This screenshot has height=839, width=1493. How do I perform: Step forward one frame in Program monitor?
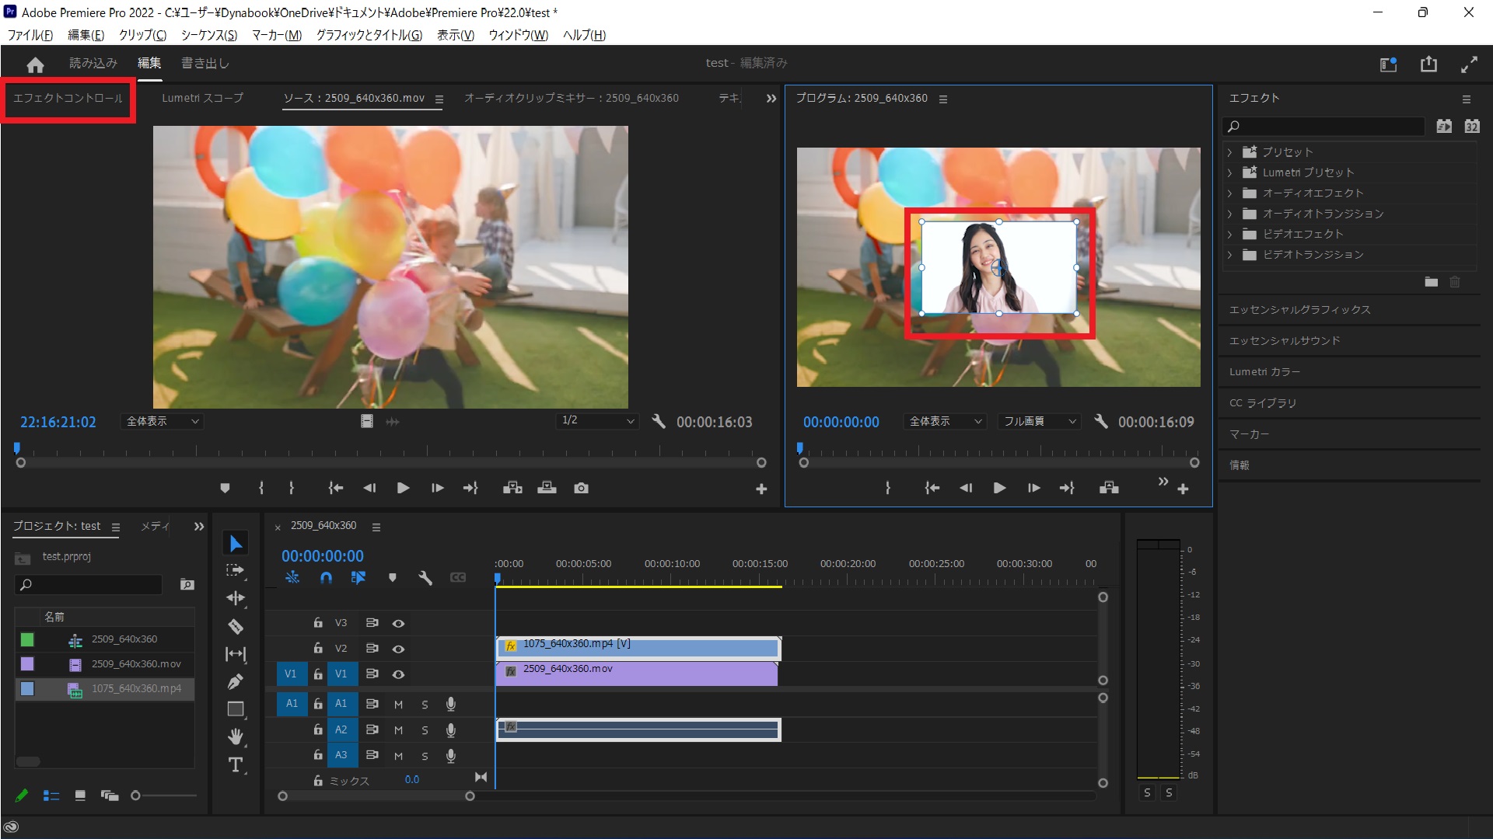click(1033, 488)
